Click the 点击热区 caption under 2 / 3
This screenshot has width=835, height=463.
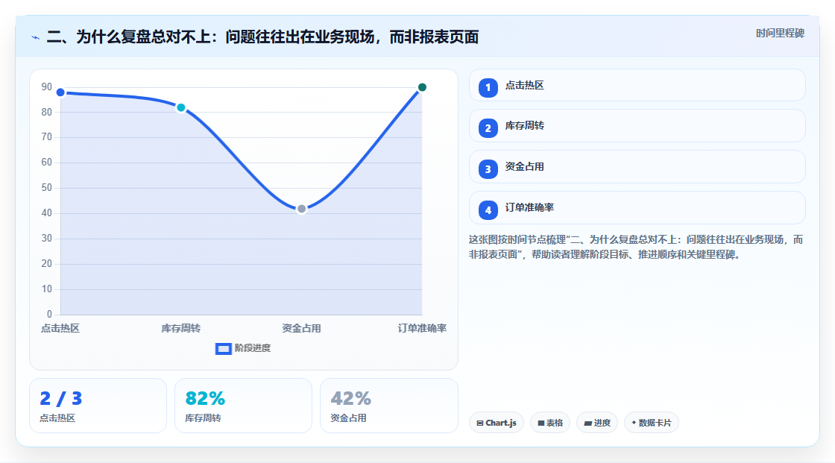[57, 418]
